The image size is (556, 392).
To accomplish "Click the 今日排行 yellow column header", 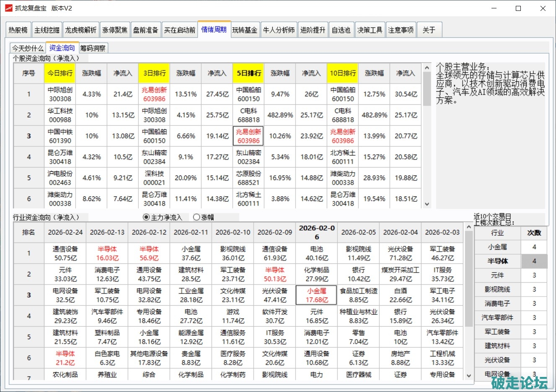I will pyautogui.click(x=60, y=73).
